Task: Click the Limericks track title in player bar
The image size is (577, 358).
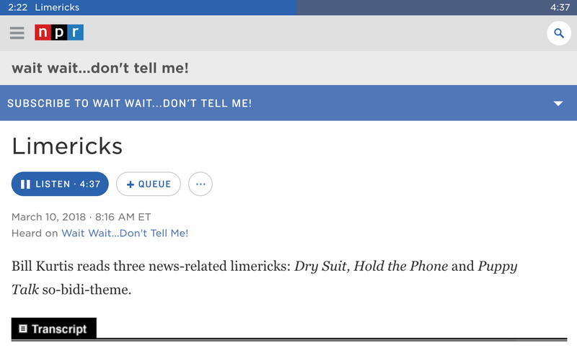Action: pos(57,7)
